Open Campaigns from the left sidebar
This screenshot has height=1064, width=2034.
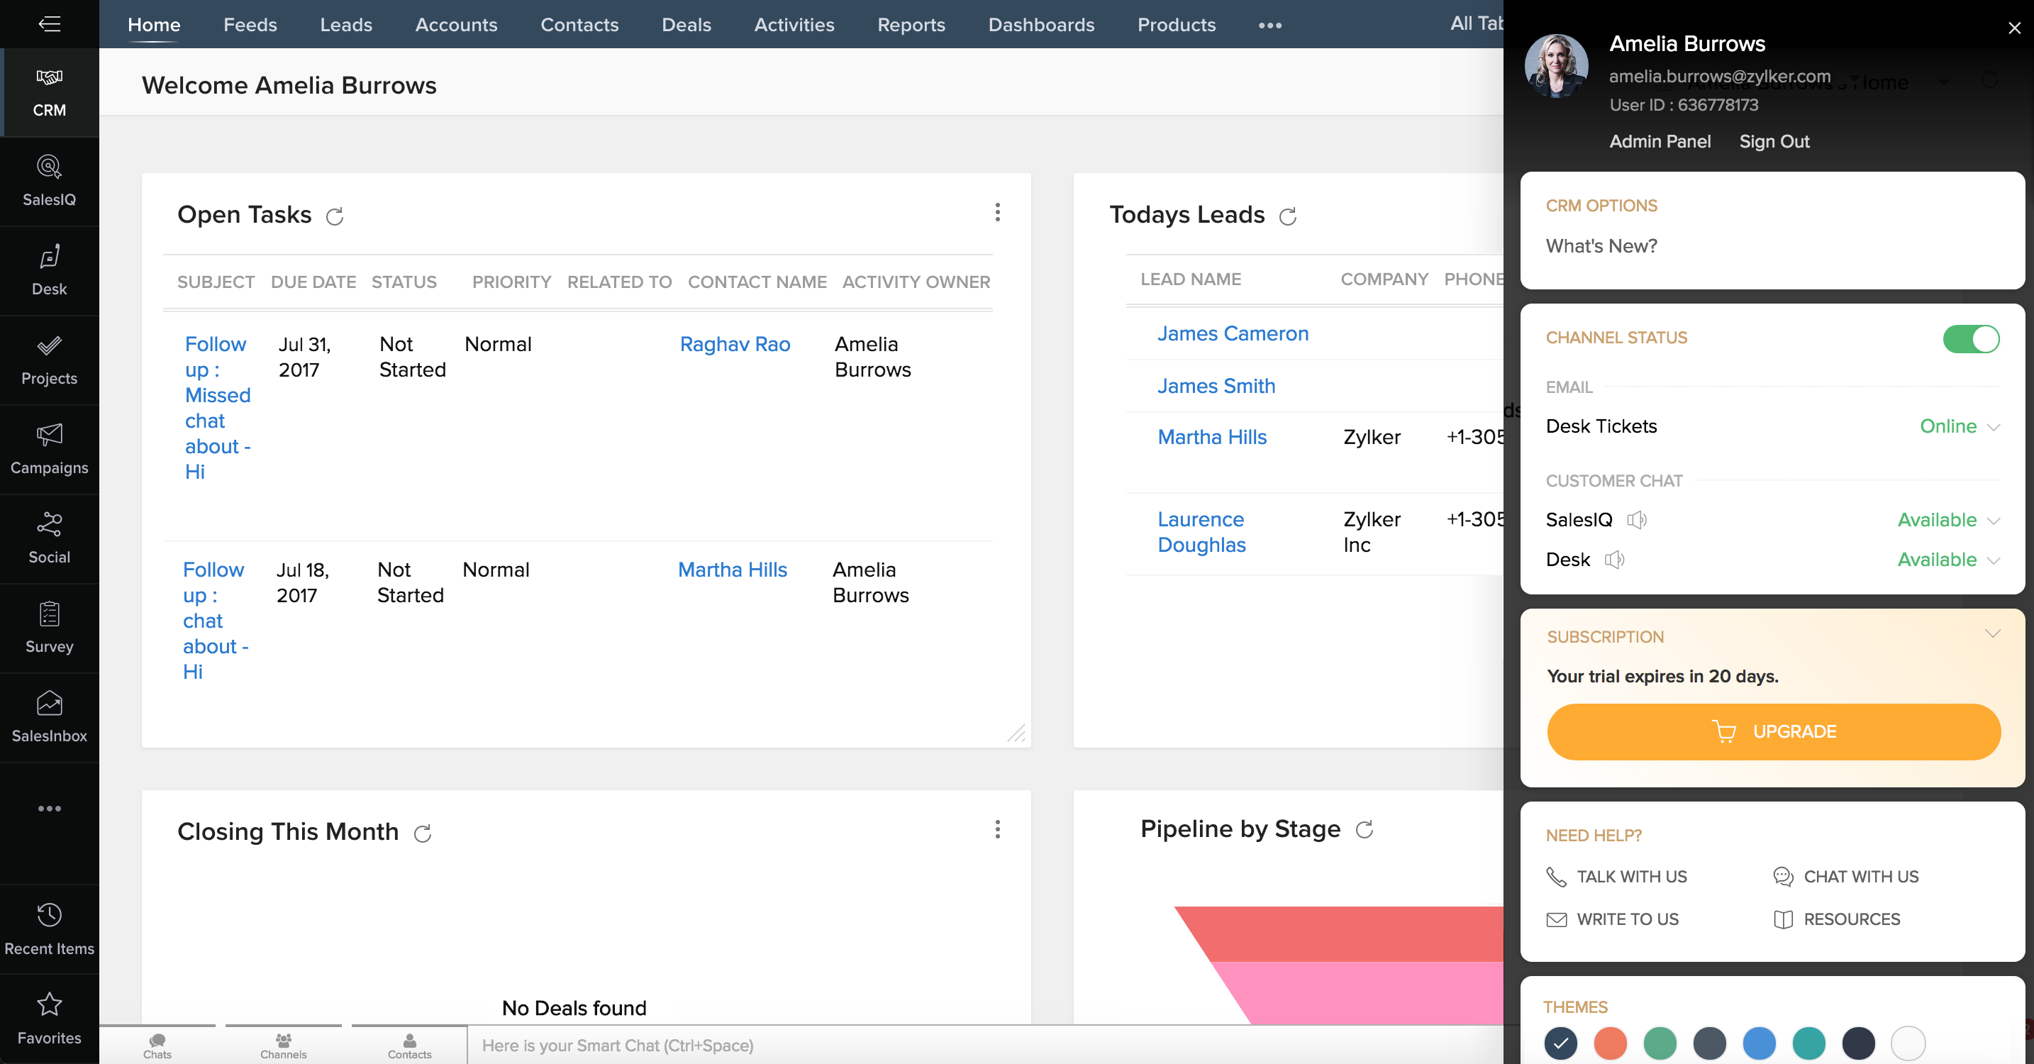click(x=49, y=447)
